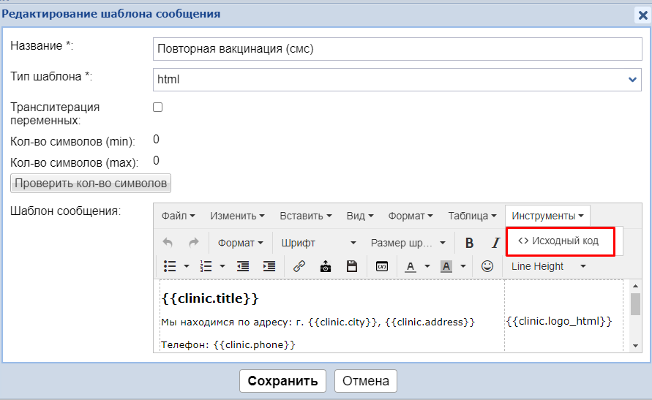The height and width of the screenshot is (400, 652).
Task: Select Исходный код menu entry
Action: pos(559,241)
